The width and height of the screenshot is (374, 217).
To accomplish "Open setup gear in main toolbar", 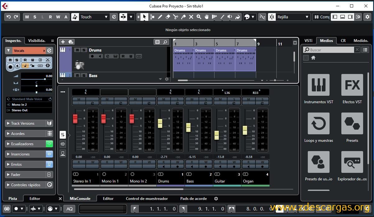I will [367, 17].
